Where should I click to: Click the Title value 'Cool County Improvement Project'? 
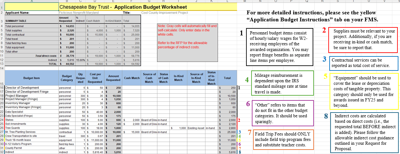pyautogui.click(x=164, y=13)
